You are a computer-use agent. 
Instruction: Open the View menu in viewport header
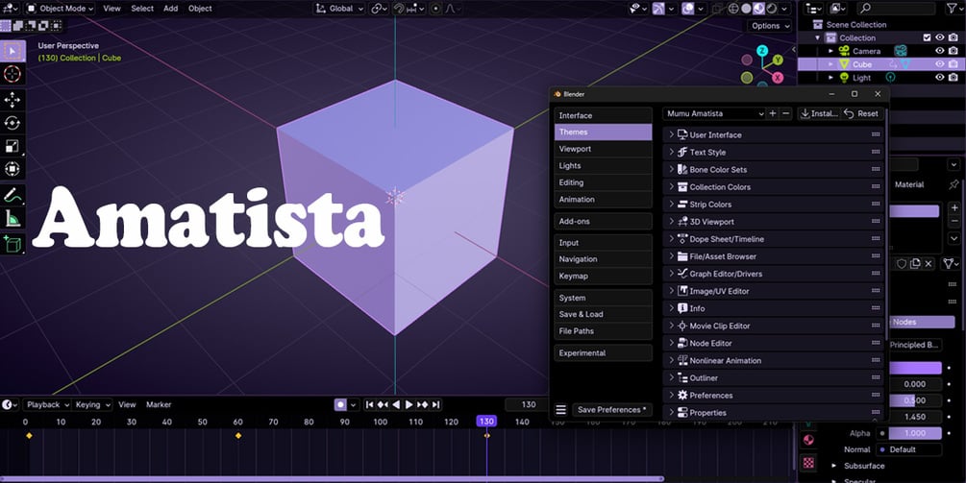pyautogui.click(x=112, y=9)
